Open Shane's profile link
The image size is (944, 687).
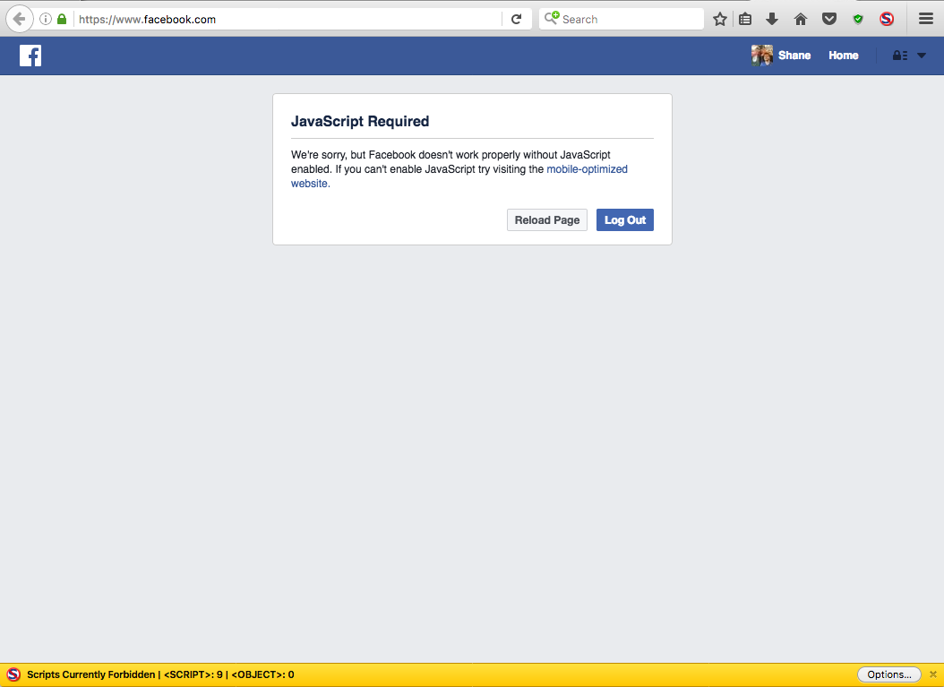click(794, 56)
